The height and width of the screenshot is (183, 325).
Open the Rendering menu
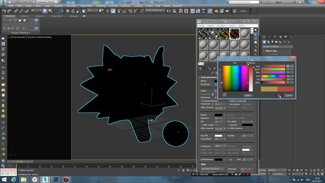pyautogui.click(x=101, y=6)
